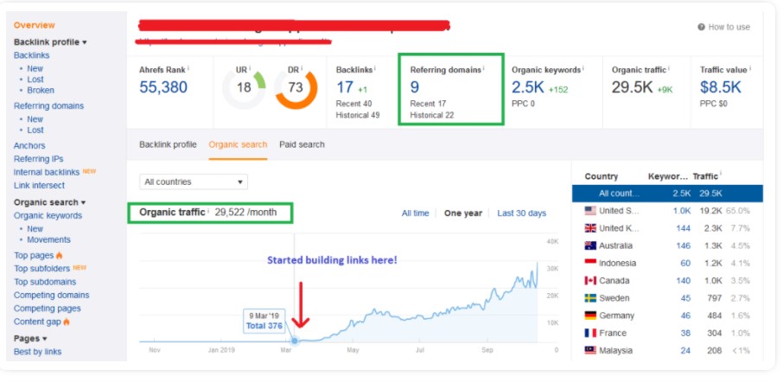
Task: Click the United States flag icon
Action: (x=591, y=211)
